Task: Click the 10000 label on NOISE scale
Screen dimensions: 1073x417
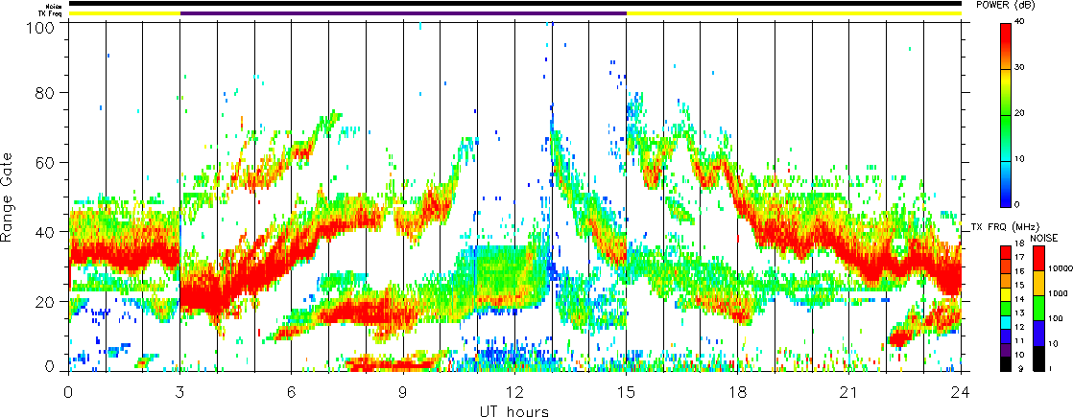Action: 1060,270
